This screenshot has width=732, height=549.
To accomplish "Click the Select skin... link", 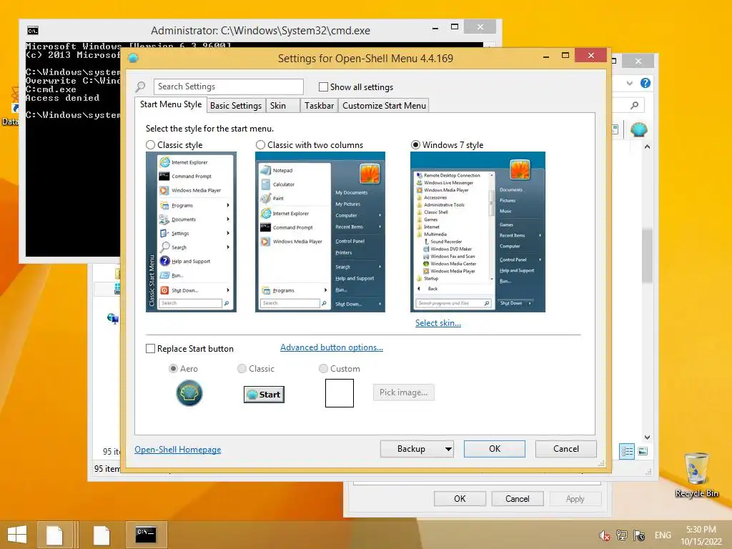I will (x=438, y=323).
